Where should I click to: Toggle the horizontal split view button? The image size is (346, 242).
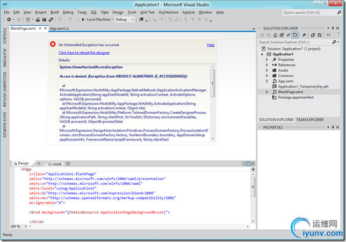[248, 164]
